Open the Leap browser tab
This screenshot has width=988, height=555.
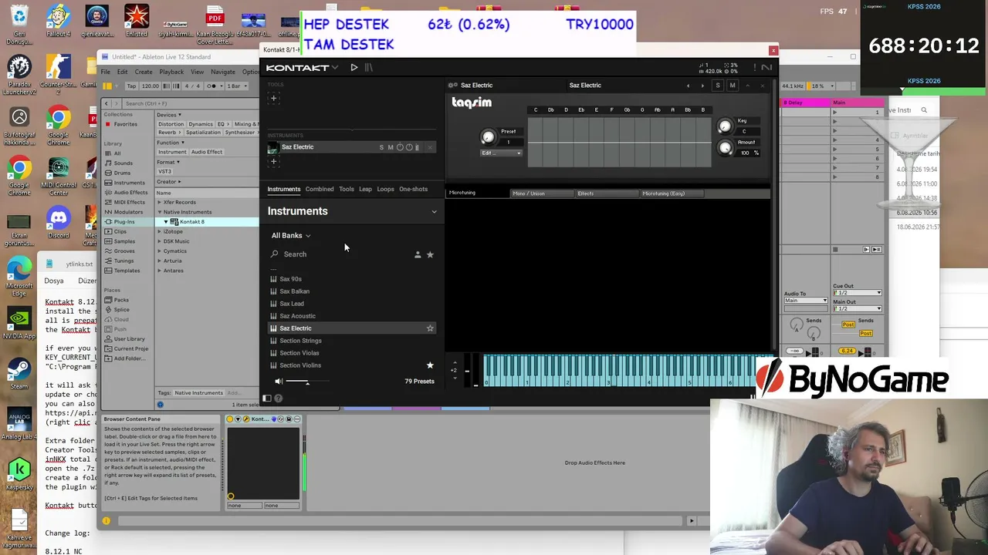click(x=365, y=189)
